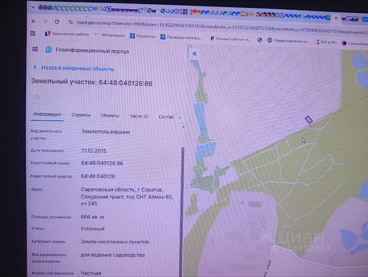This screenshot has width=368, height=277.
Task: Select the purple-outlined land plot on map
Action: click(309, 119)
